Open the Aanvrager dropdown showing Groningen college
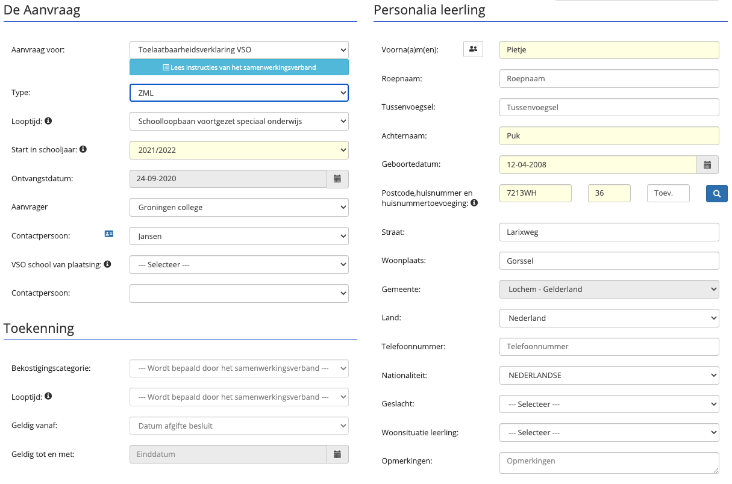732x484 pixels. 239,208
